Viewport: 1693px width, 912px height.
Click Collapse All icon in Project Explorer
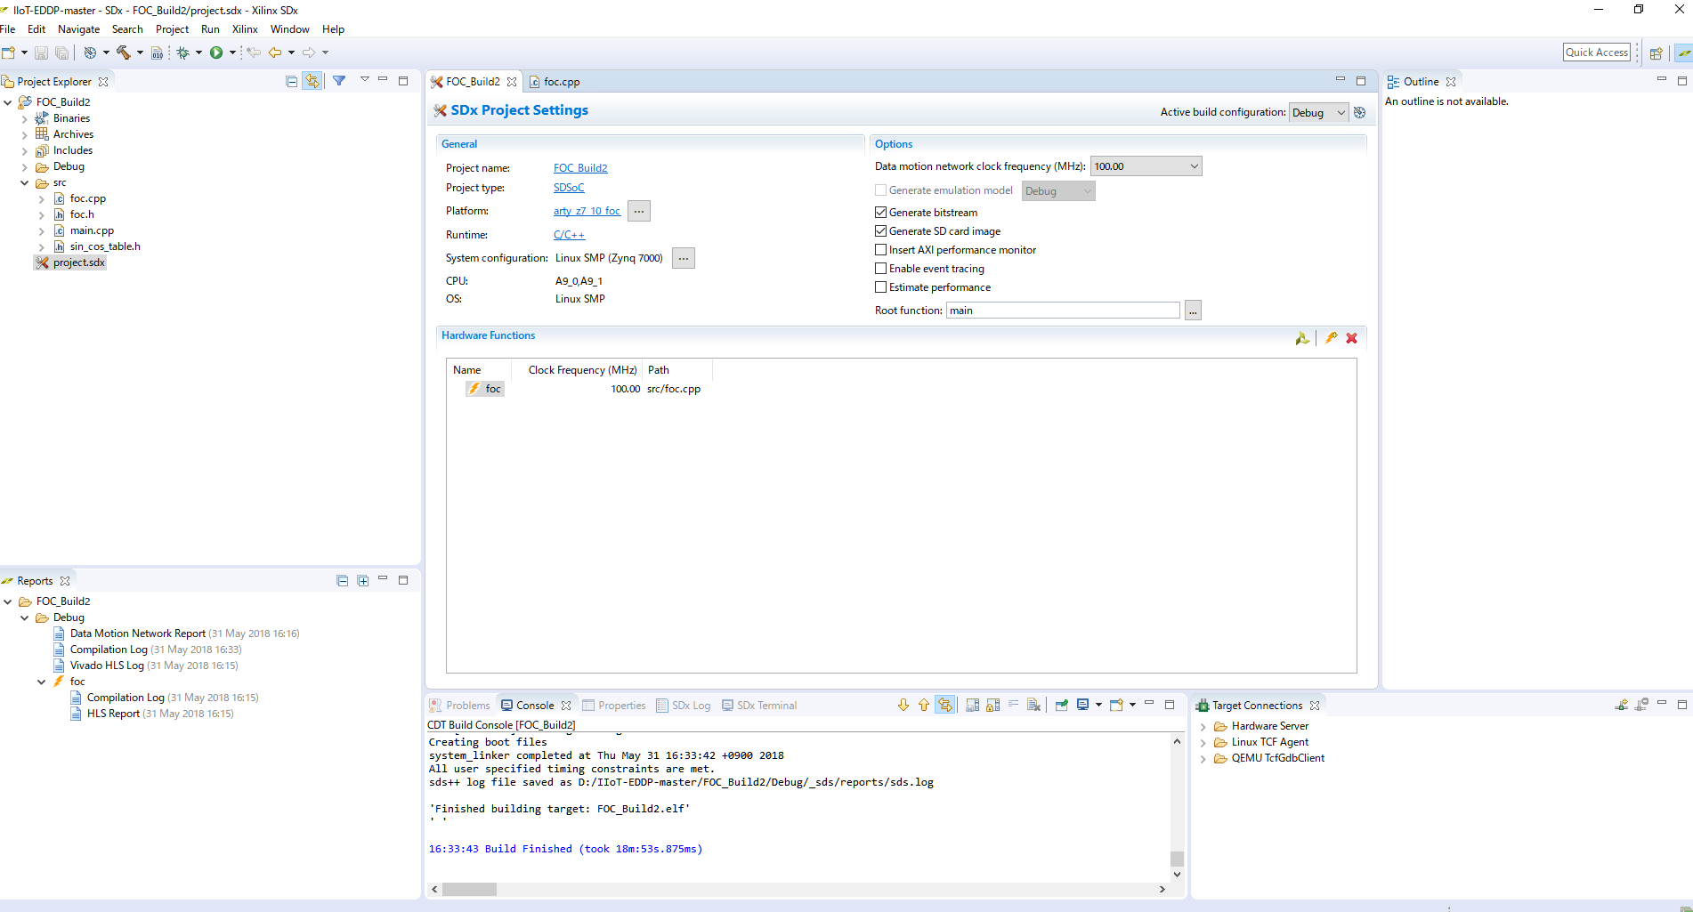291,81
